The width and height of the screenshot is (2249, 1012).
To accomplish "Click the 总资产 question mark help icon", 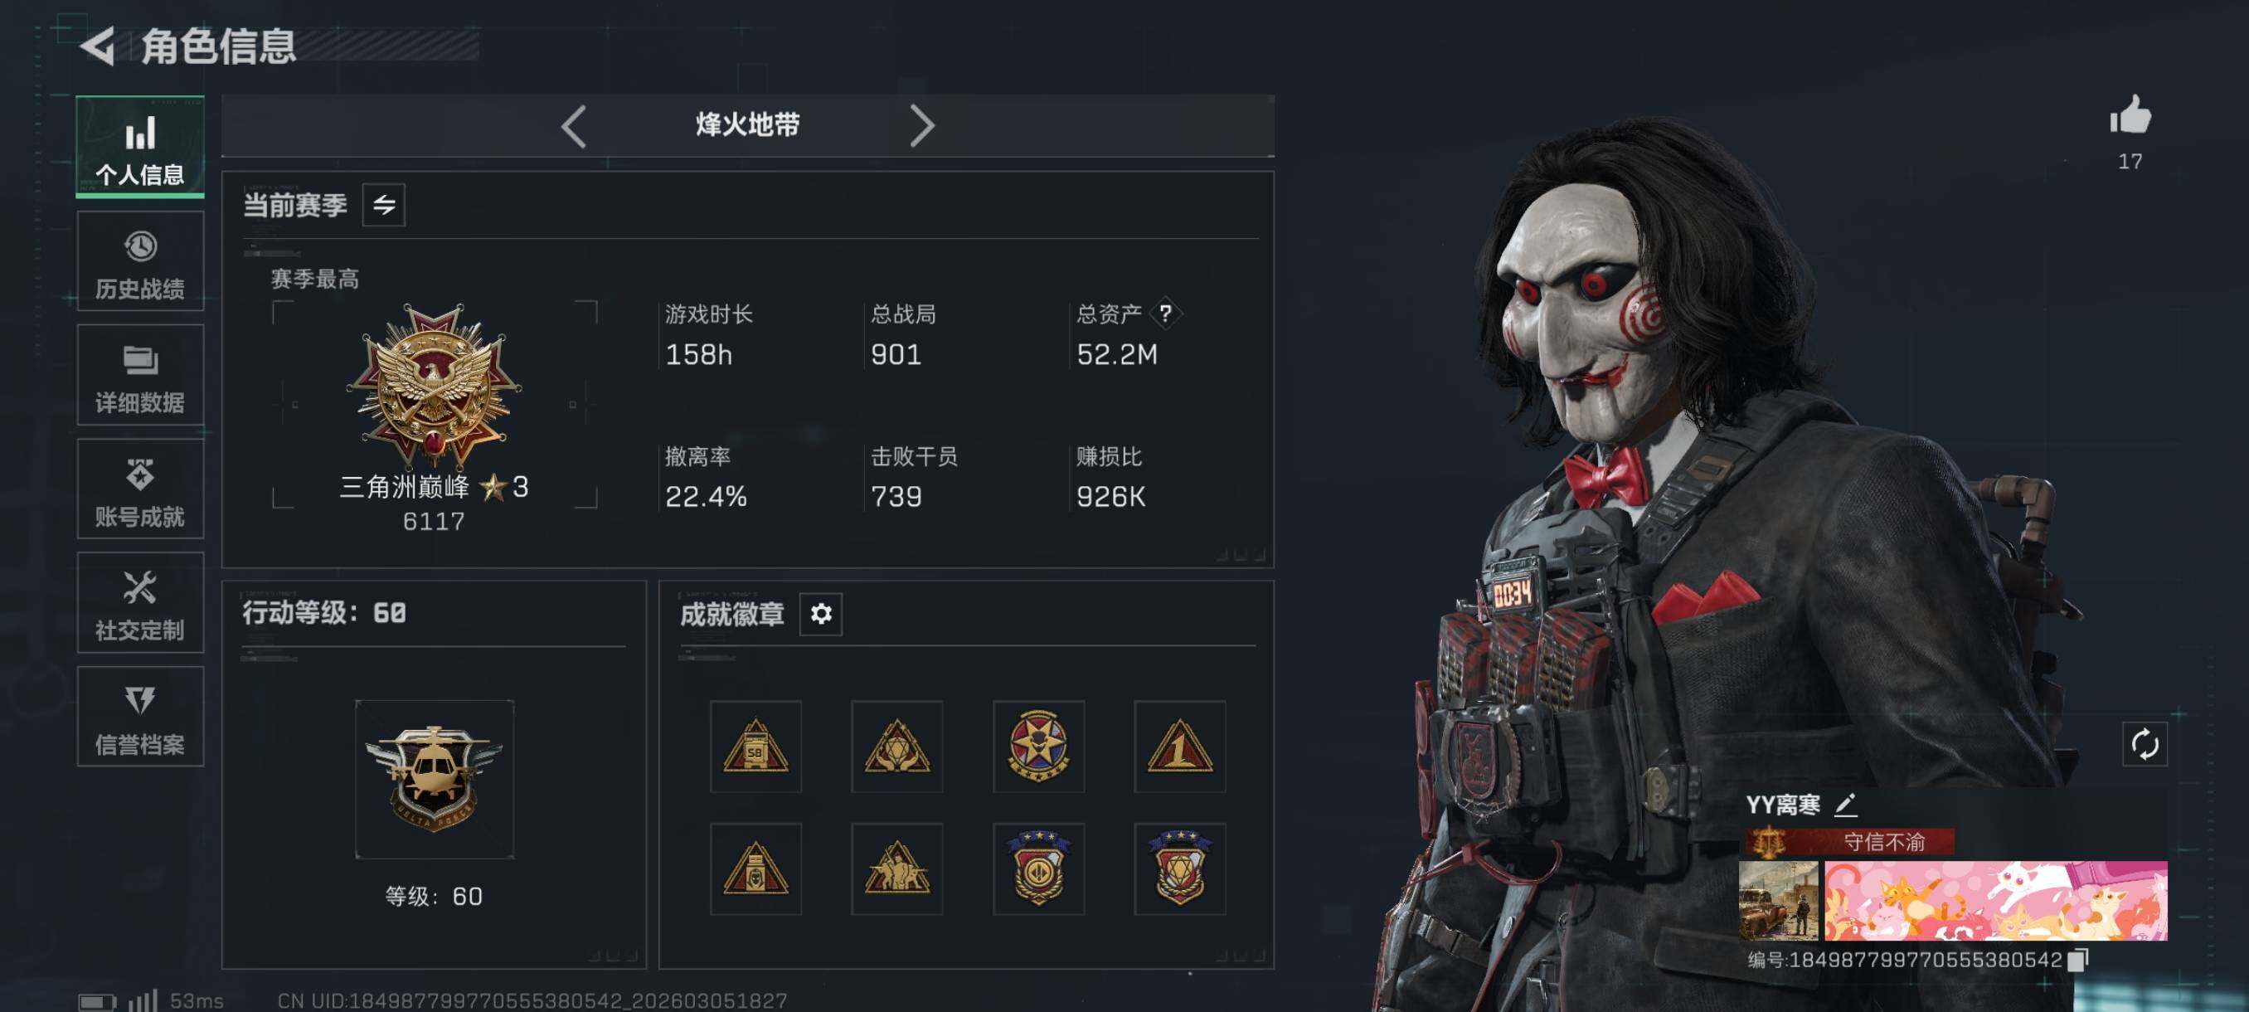I will tap(1165, 314).
